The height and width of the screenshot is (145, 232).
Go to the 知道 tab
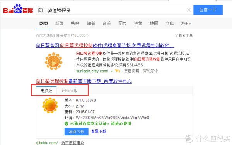tap(91, 24)
